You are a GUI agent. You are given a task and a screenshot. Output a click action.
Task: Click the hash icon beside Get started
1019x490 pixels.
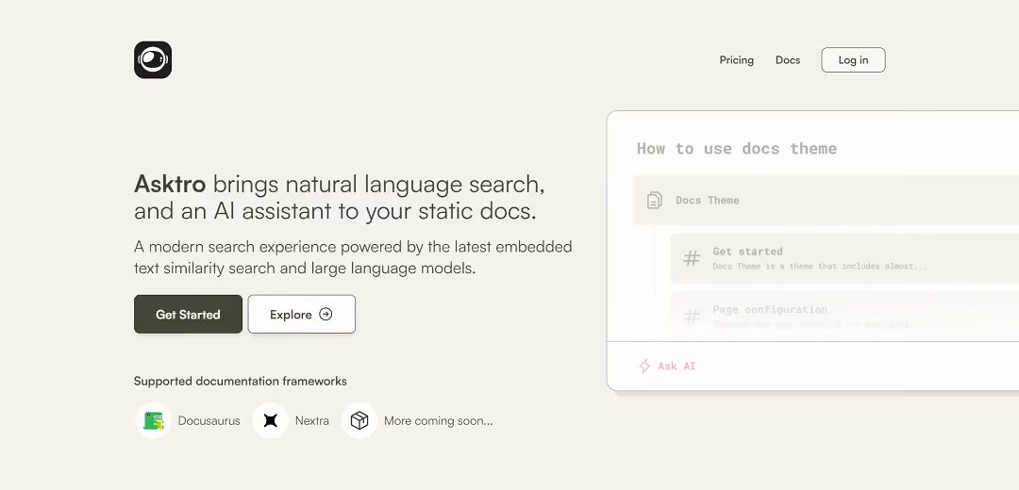pos(692,258)
